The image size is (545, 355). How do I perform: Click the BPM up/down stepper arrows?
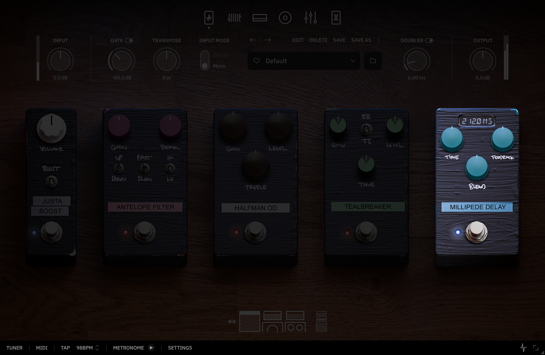pyautogui.click(x=97, y=348)
